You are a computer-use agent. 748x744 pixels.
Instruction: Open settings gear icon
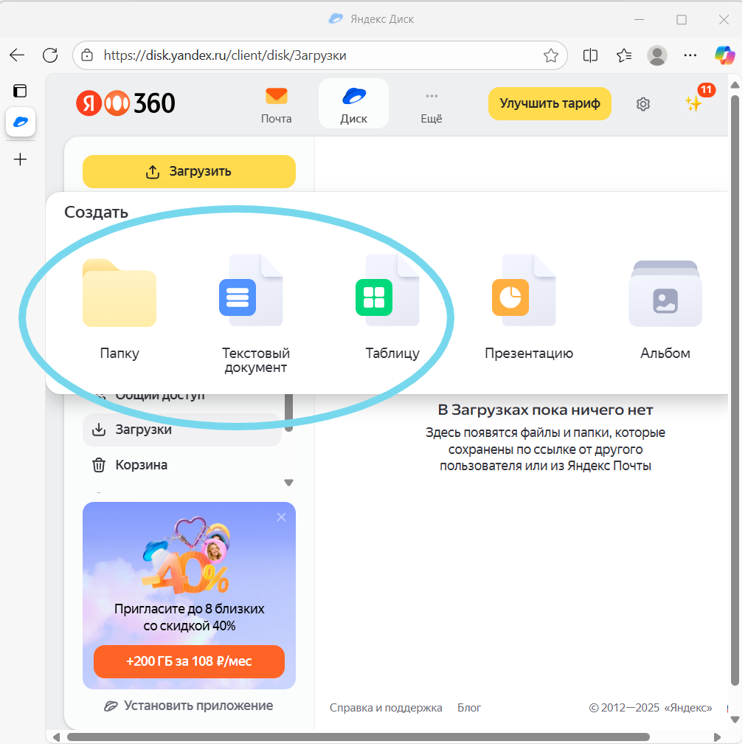click(643, 104)
